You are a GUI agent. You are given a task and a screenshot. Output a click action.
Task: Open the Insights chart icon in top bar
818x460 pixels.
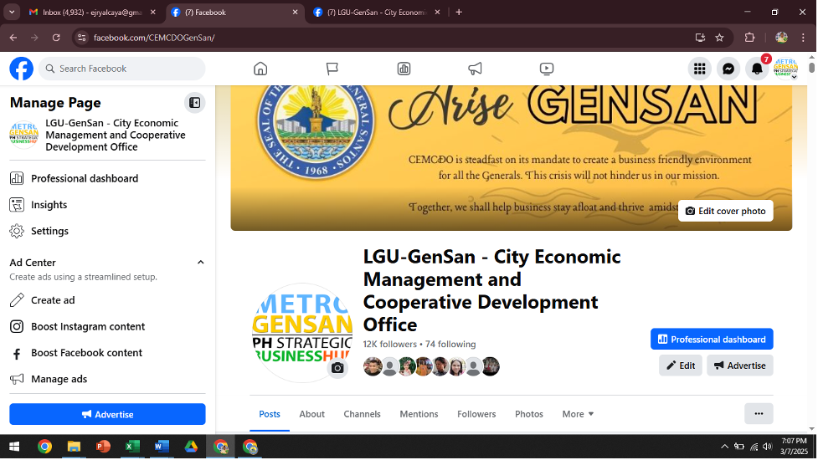pos(404,69)
